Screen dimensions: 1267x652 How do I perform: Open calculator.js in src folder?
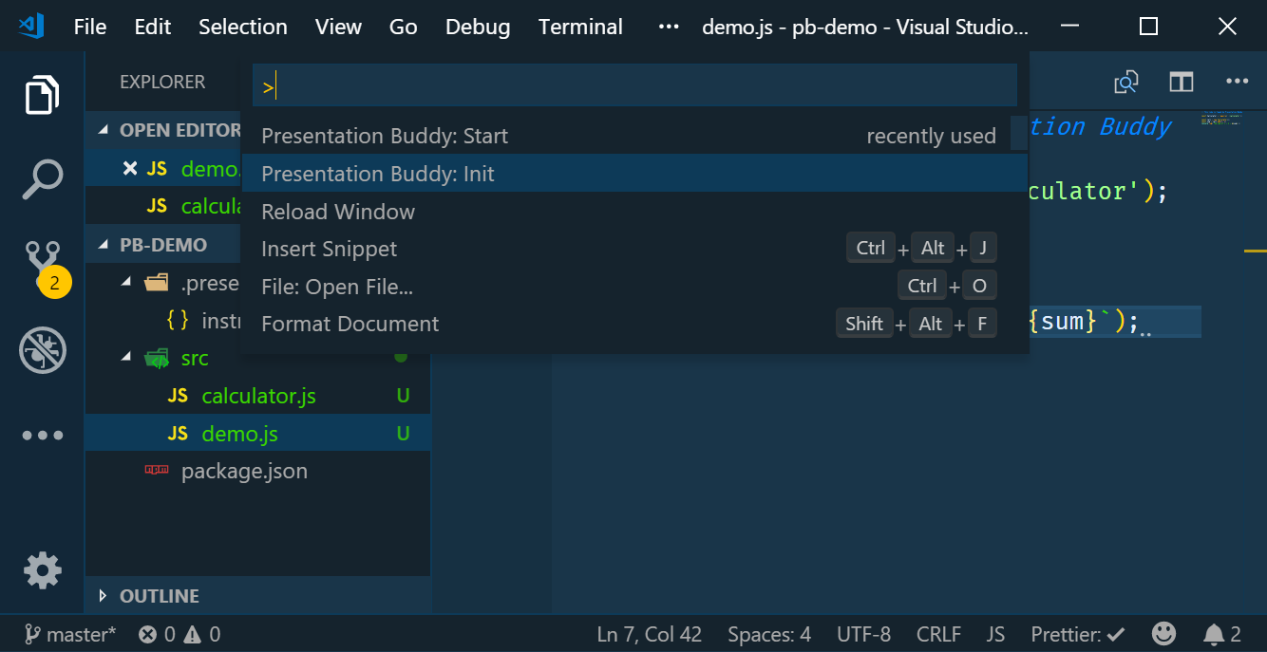pyautogui.click(x=258, y=396)
